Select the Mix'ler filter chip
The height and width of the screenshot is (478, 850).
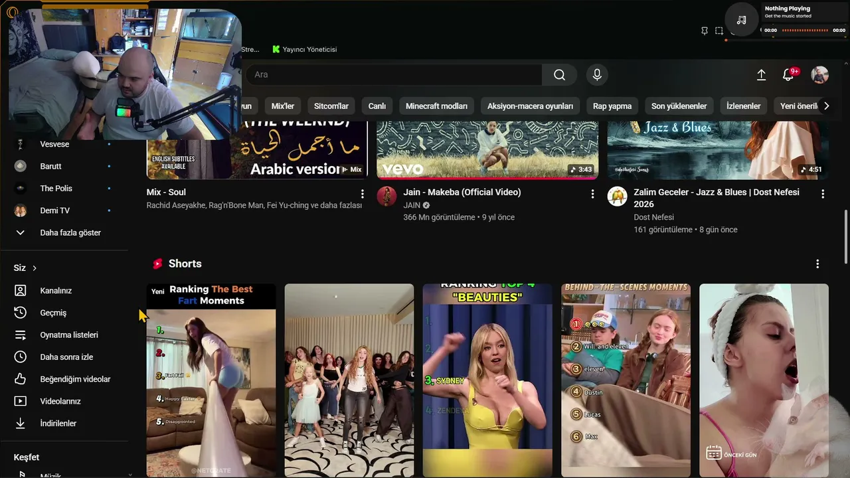283,106
